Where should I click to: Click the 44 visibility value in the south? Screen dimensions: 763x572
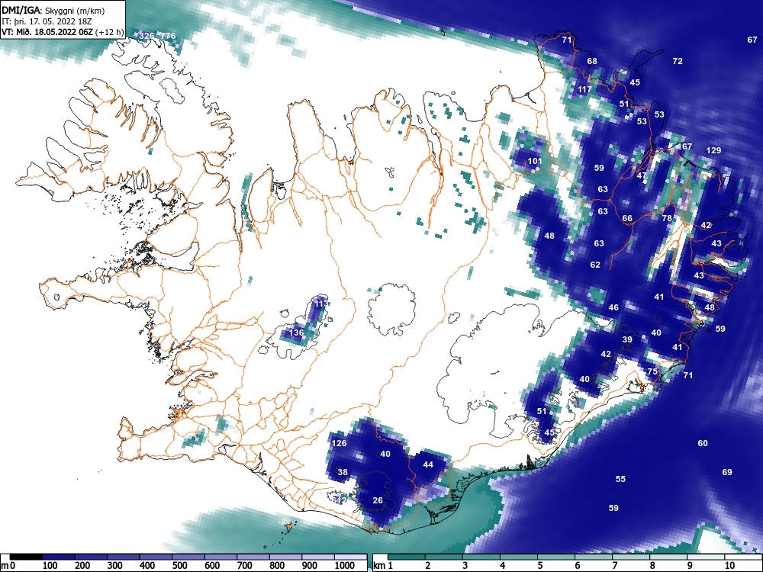(x=428, y=465)
